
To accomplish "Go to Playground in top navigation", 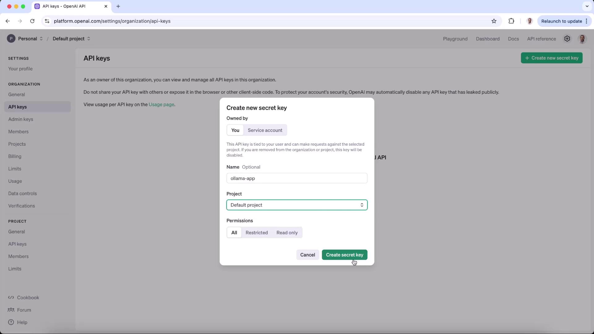I will click(455, 39).
